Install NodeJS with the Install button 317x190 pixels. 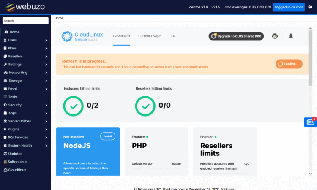click(108, 136)
